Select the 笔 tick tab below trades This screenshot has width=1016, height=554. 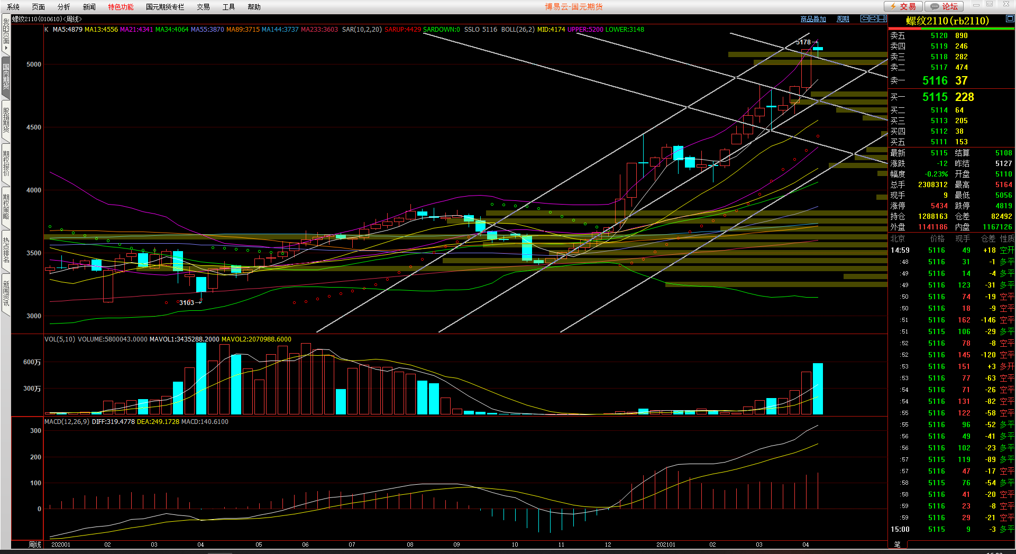[897, 544]
